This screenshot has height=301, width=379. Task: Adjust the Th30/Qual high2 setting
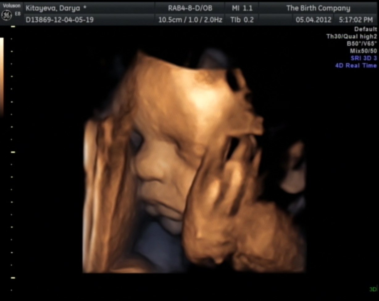[x=352, y=36]
